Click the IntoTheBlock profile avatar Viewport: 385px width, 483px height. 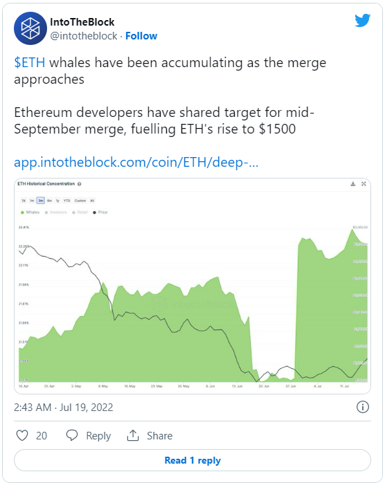(x=30, y=28)
